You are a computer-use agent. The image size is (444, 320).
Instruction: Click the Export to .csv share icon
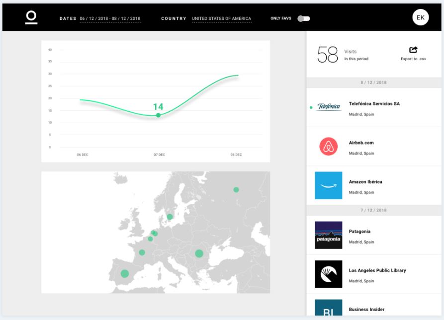click(413, 50)
